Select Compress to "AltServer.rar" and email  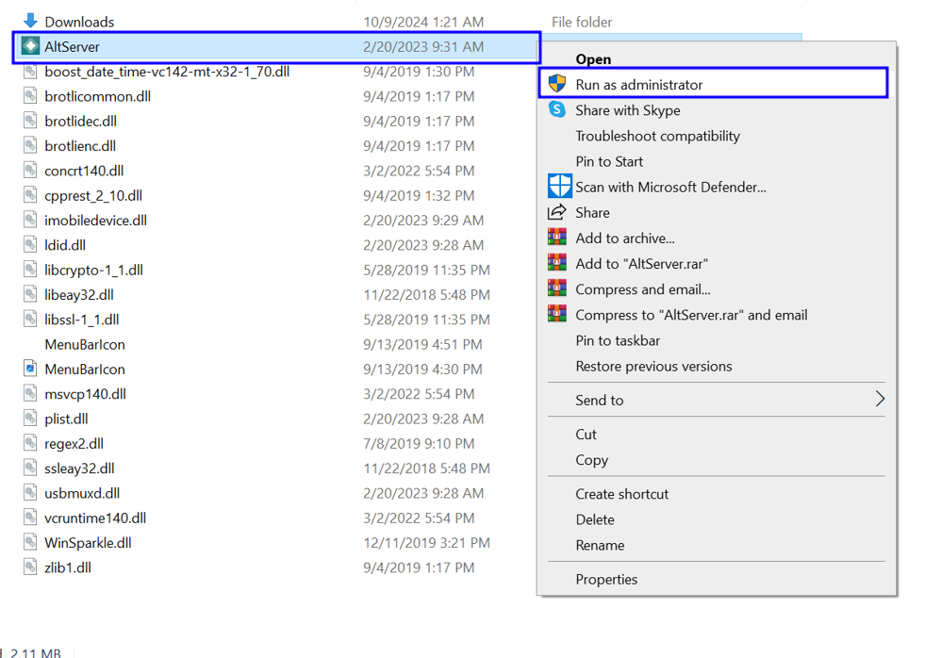click(691, 315)
